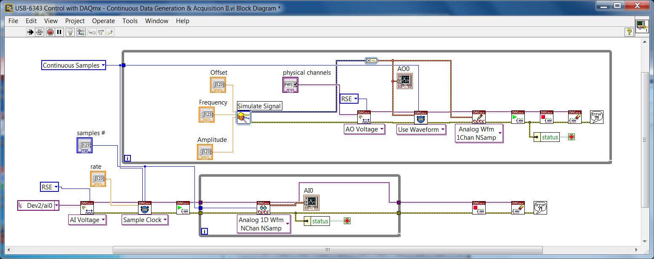This screenshot has height=259, width=654.
Task: Select the physical channels terminal
Action: (x=290, y=85)
